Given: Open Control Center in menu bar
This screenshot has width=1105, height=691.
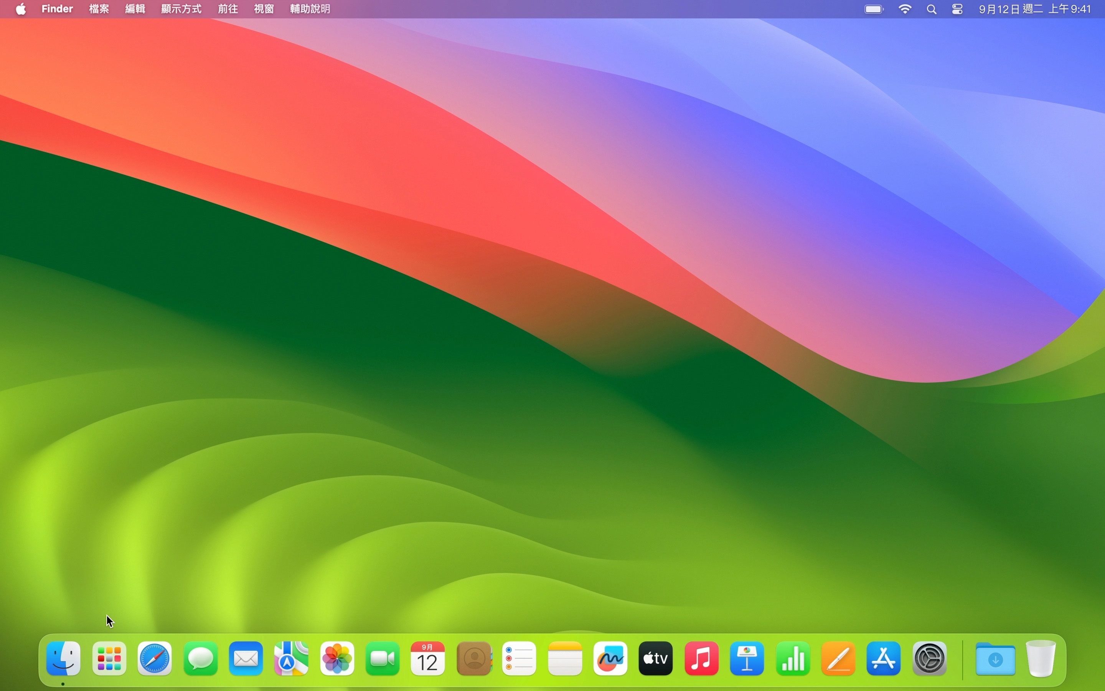Looking at the screenshot, I should coord(958,9).
